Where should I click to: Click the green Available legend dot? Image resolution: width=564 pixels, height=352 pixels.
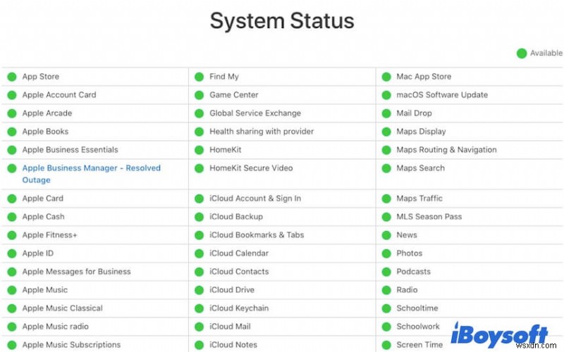pos(522,54)
